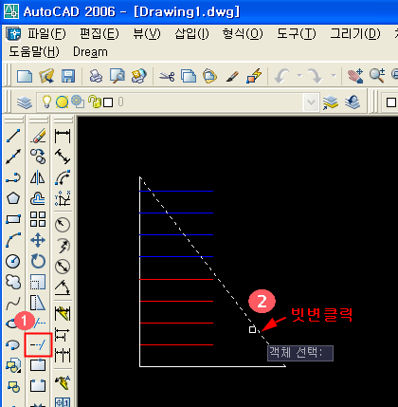398x407 pixels.
Task: Cut selection with scissors icon
Action: [167, 76]
